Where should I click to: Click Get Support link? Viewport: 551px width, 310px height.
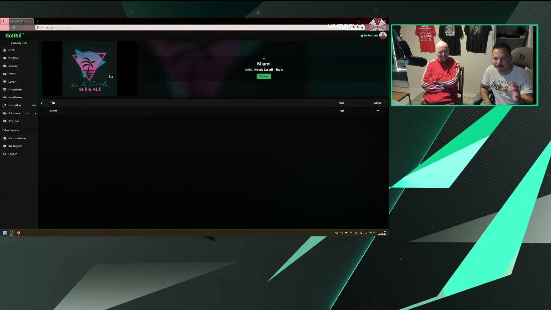click(x=15, y=146)
